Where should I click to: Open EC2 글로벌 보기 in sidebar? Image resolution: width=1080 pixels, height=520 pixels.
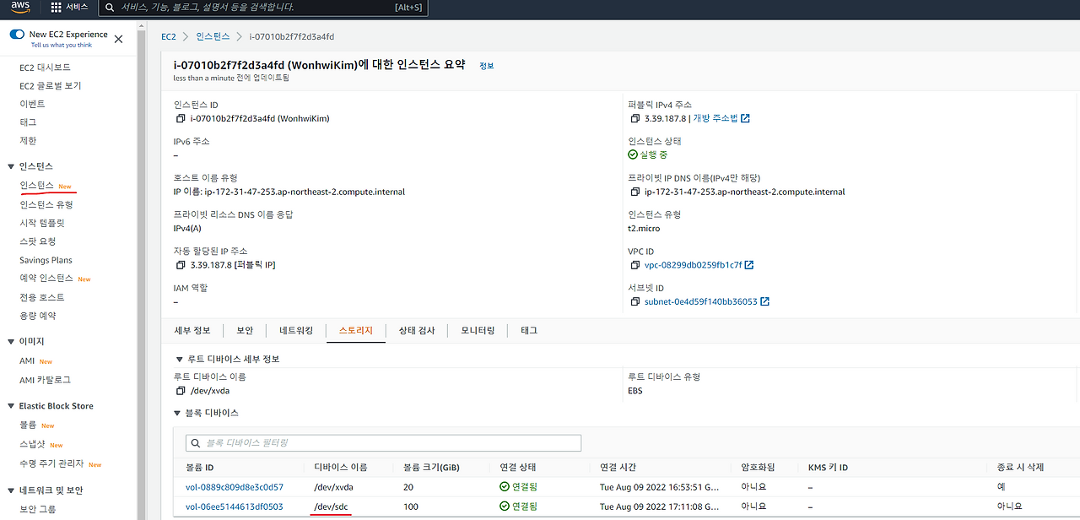(51, 86)
